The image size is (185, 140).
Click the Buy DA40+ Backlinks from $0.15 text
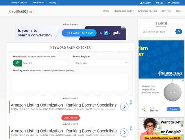point(162,138)
